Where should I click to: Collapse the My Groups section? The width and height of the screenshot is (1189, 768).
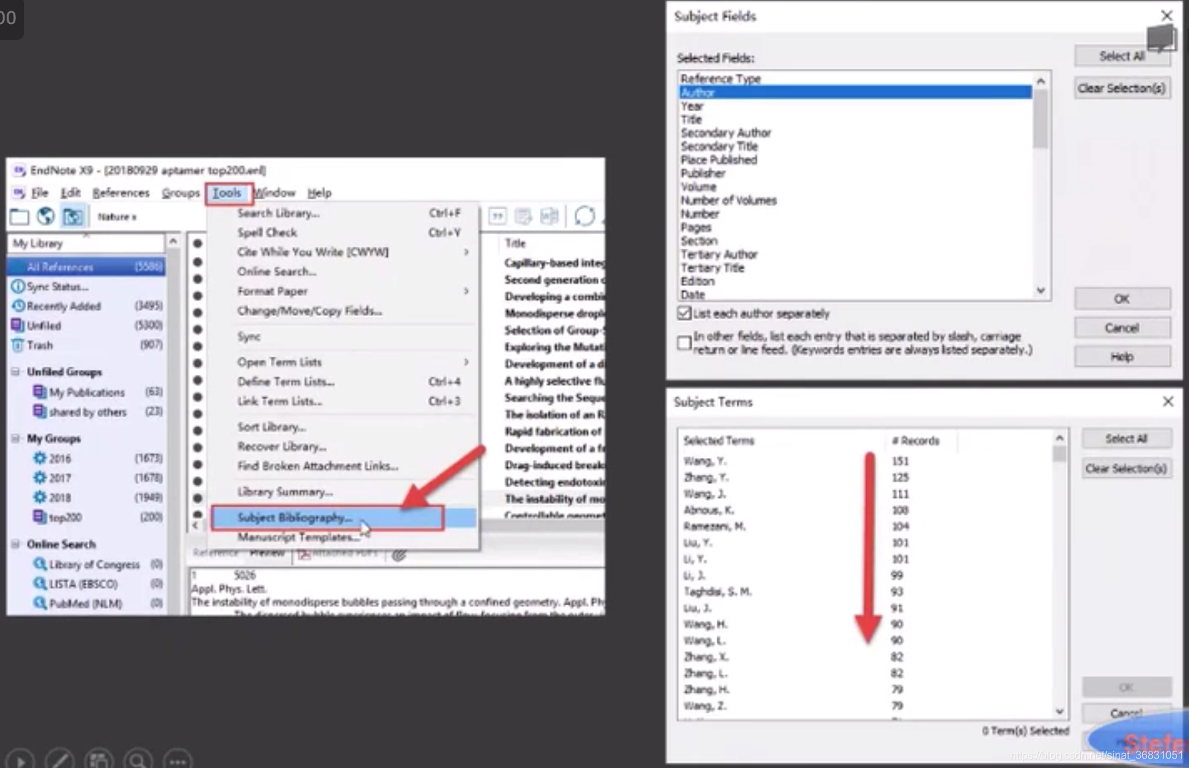15,438
